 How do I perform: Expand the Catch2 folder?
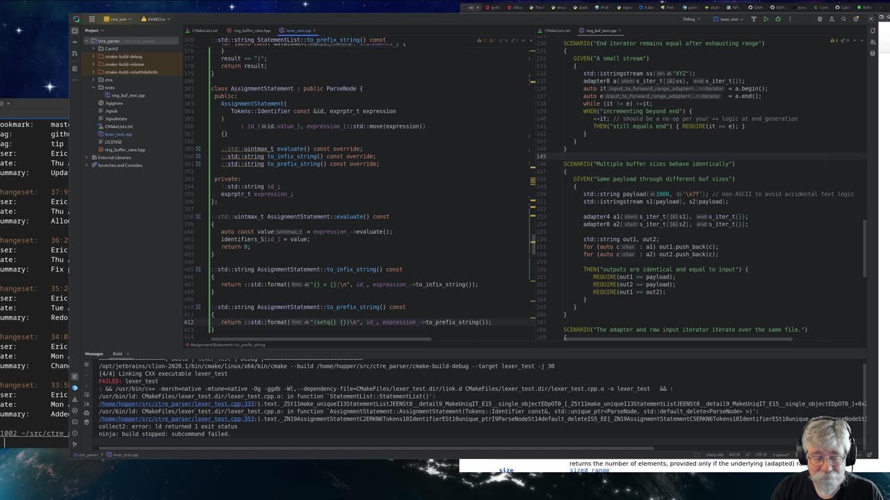coord(93,49)
